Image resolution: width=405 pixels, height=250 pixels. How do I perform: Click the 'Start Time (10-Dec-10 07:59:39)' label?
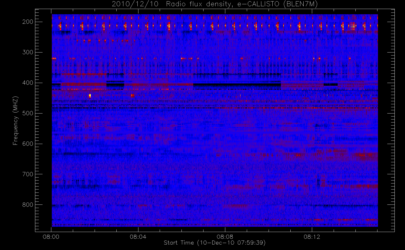tap(215, 243)
